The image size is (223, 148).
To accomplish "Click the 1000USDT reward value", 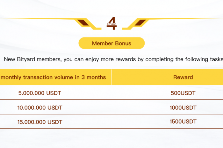I will [x=183, y=108].
